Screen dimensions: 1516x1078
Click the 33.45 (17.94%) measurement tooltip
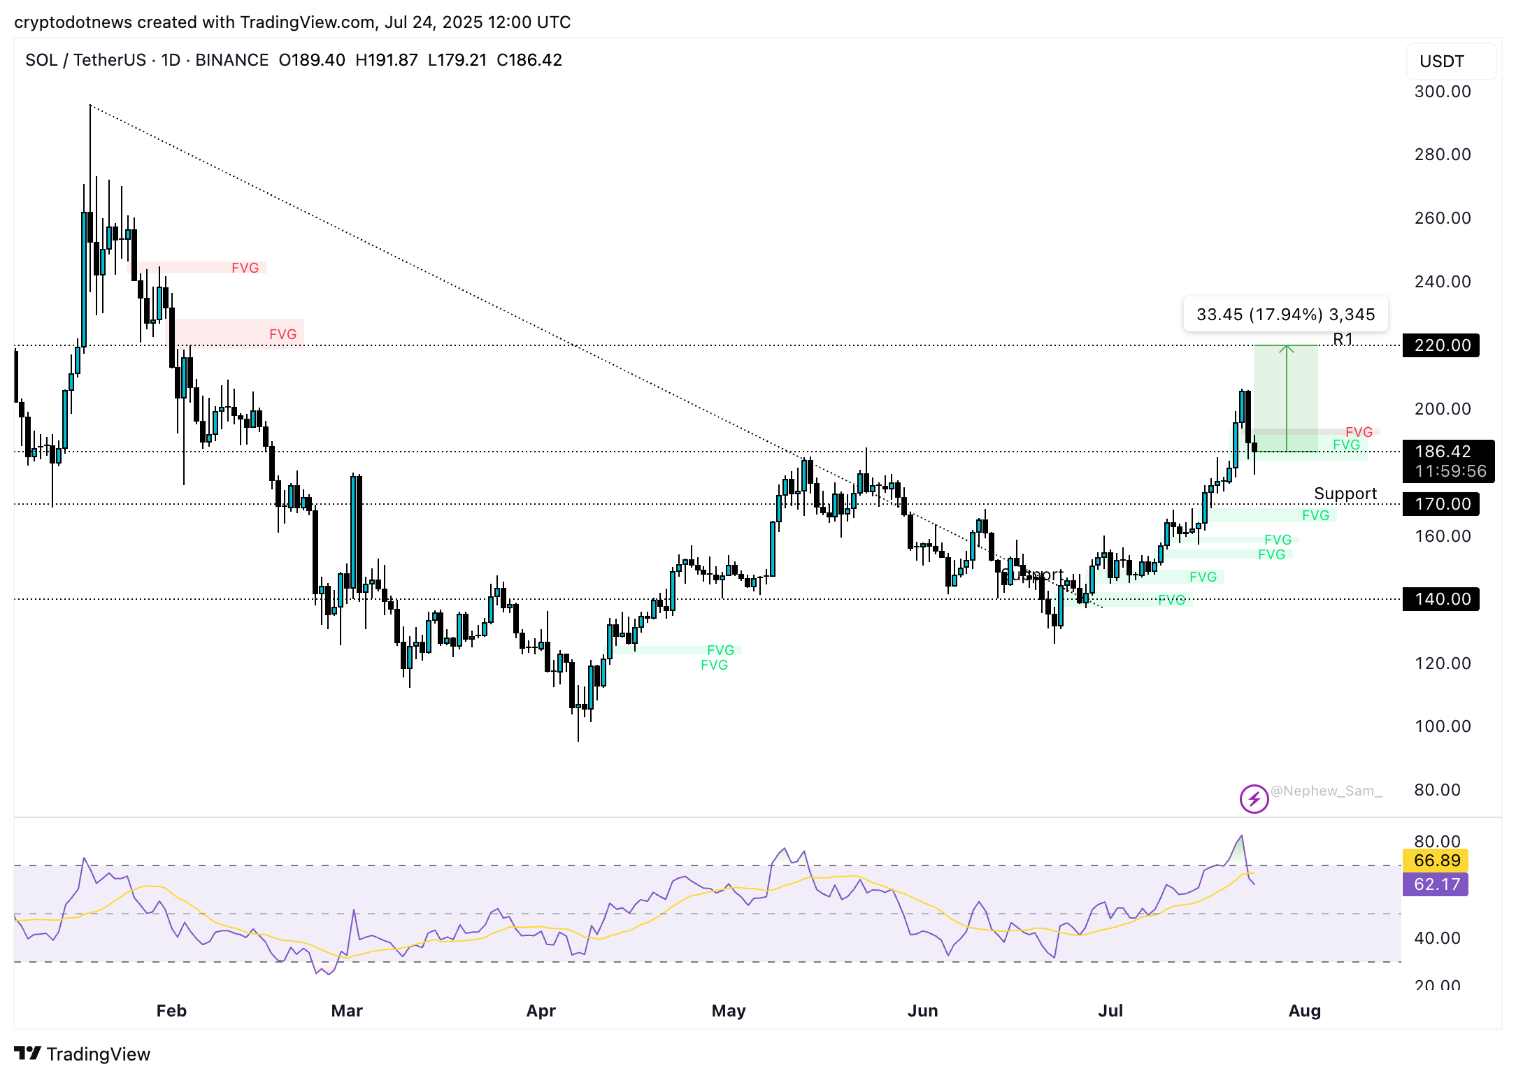1285,315
